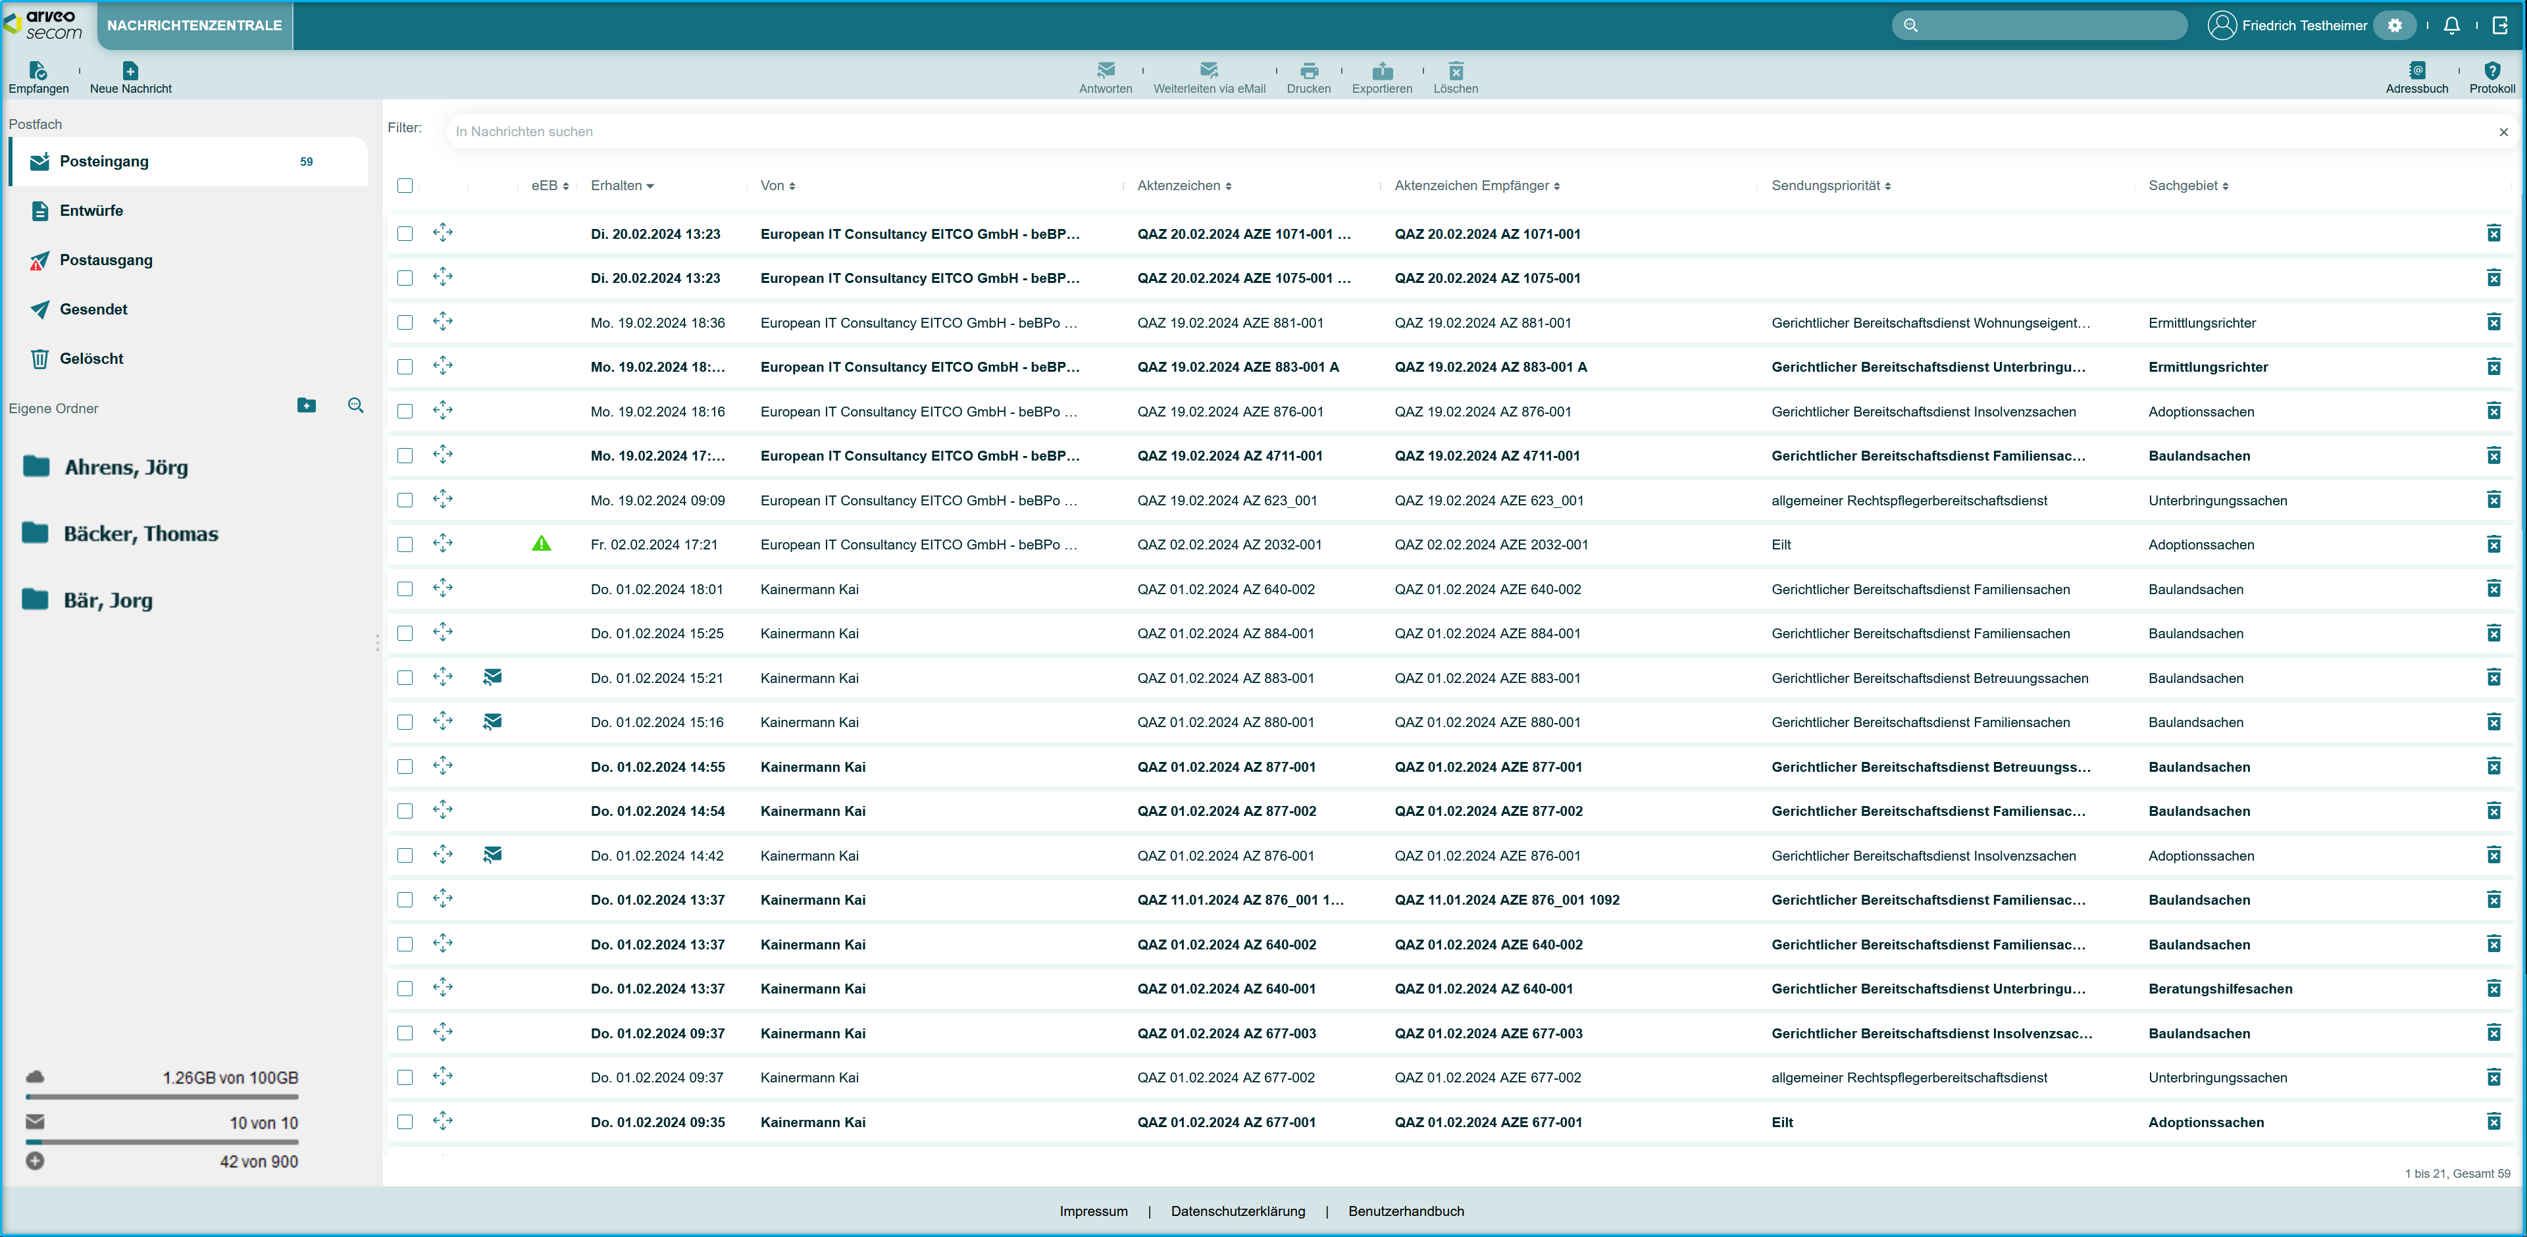This screenshot has height=1237, width=2527.
Task: Click the answered envelope icon at 15:21 row
Action: point(492,677)
